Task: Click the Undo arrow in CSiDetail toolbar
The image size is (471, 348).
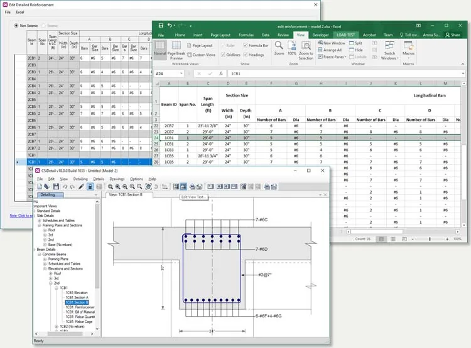Action: coord(65,187)
